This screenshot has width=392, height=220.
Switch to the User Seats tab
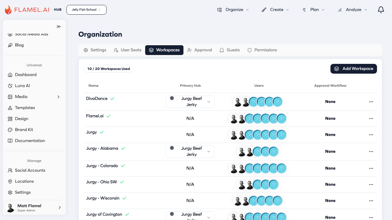click(x=128, y=50)
